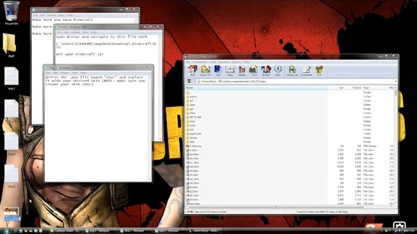417x234 pixels.
Task: Open the File menu in WinRAR
Action: coord(188,62)
